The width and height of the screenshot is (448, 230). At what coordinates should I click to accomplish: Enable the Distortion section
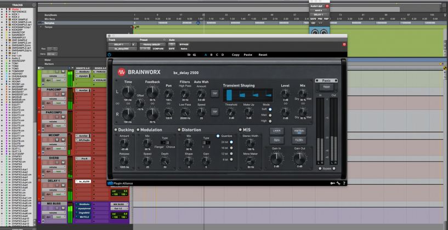coord(179,130)
